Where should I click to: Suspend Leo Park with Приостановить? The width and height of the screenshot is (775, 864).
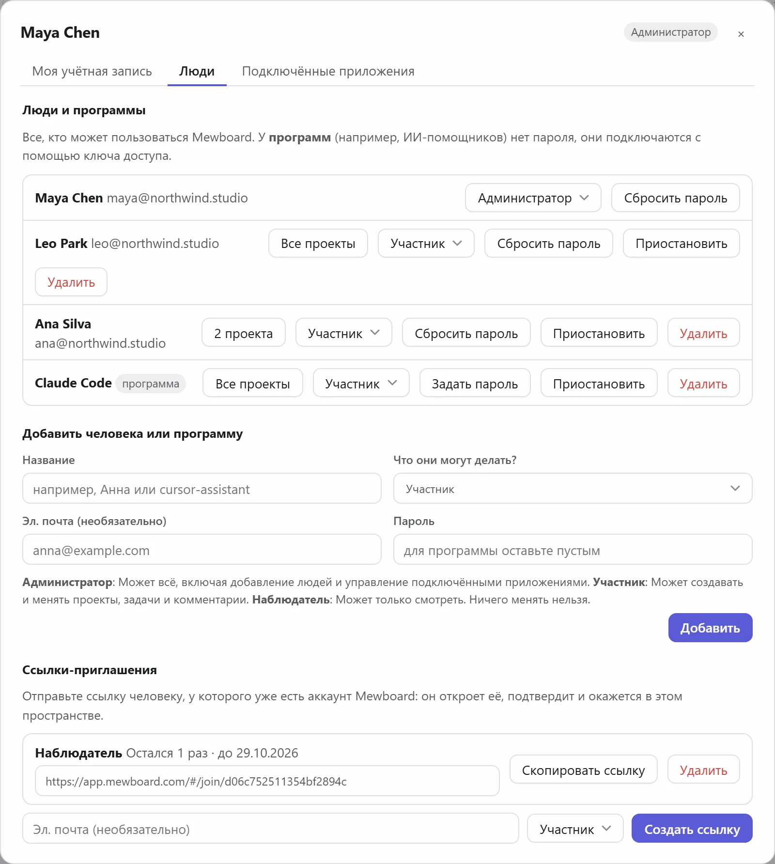pyautogui.click(x=681, y=243)
